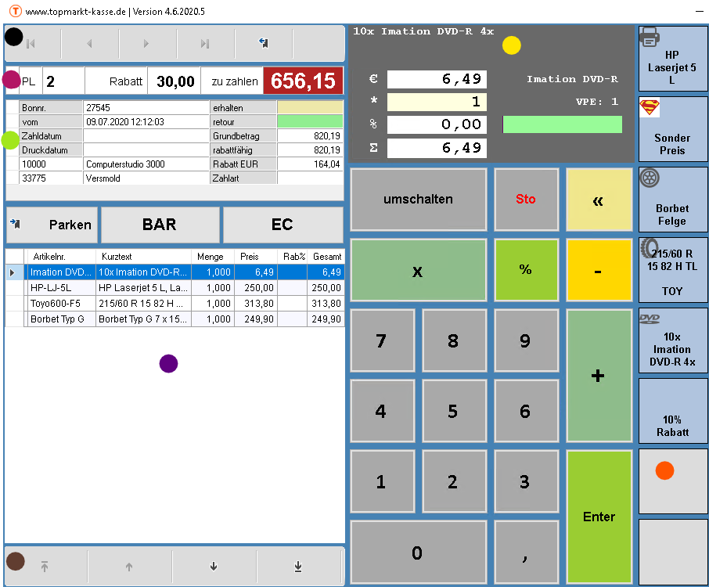Click the HP Laserjet 5 L printer quick button

672,59
